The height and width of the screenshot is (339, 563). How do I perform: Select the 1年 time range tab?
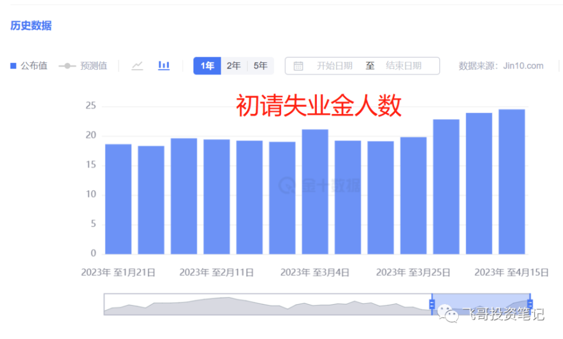point(207,66)
